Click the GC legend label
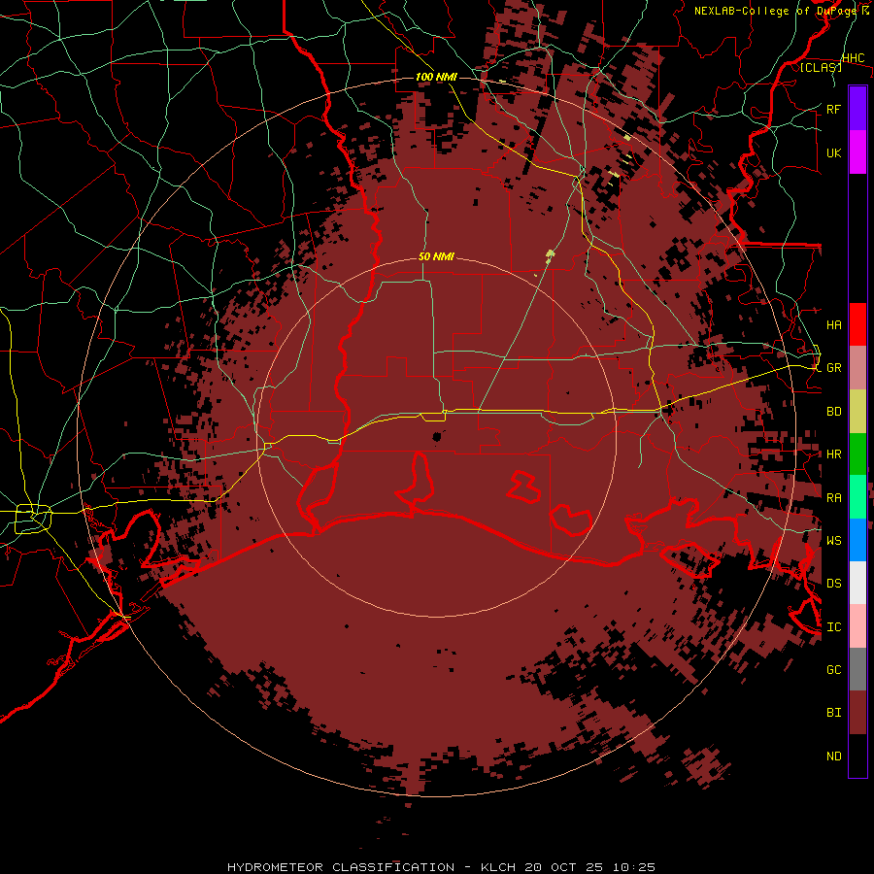The width and height of the screenshot is (874, 874). tap(833, 669)
